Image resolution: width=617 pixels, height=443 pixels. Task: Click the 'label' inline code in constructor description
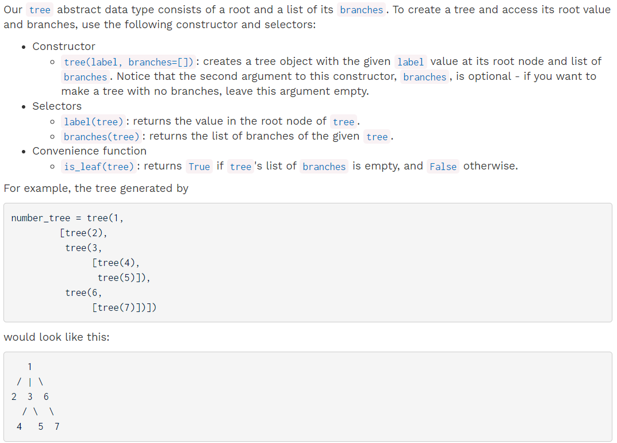pos(411,62)
